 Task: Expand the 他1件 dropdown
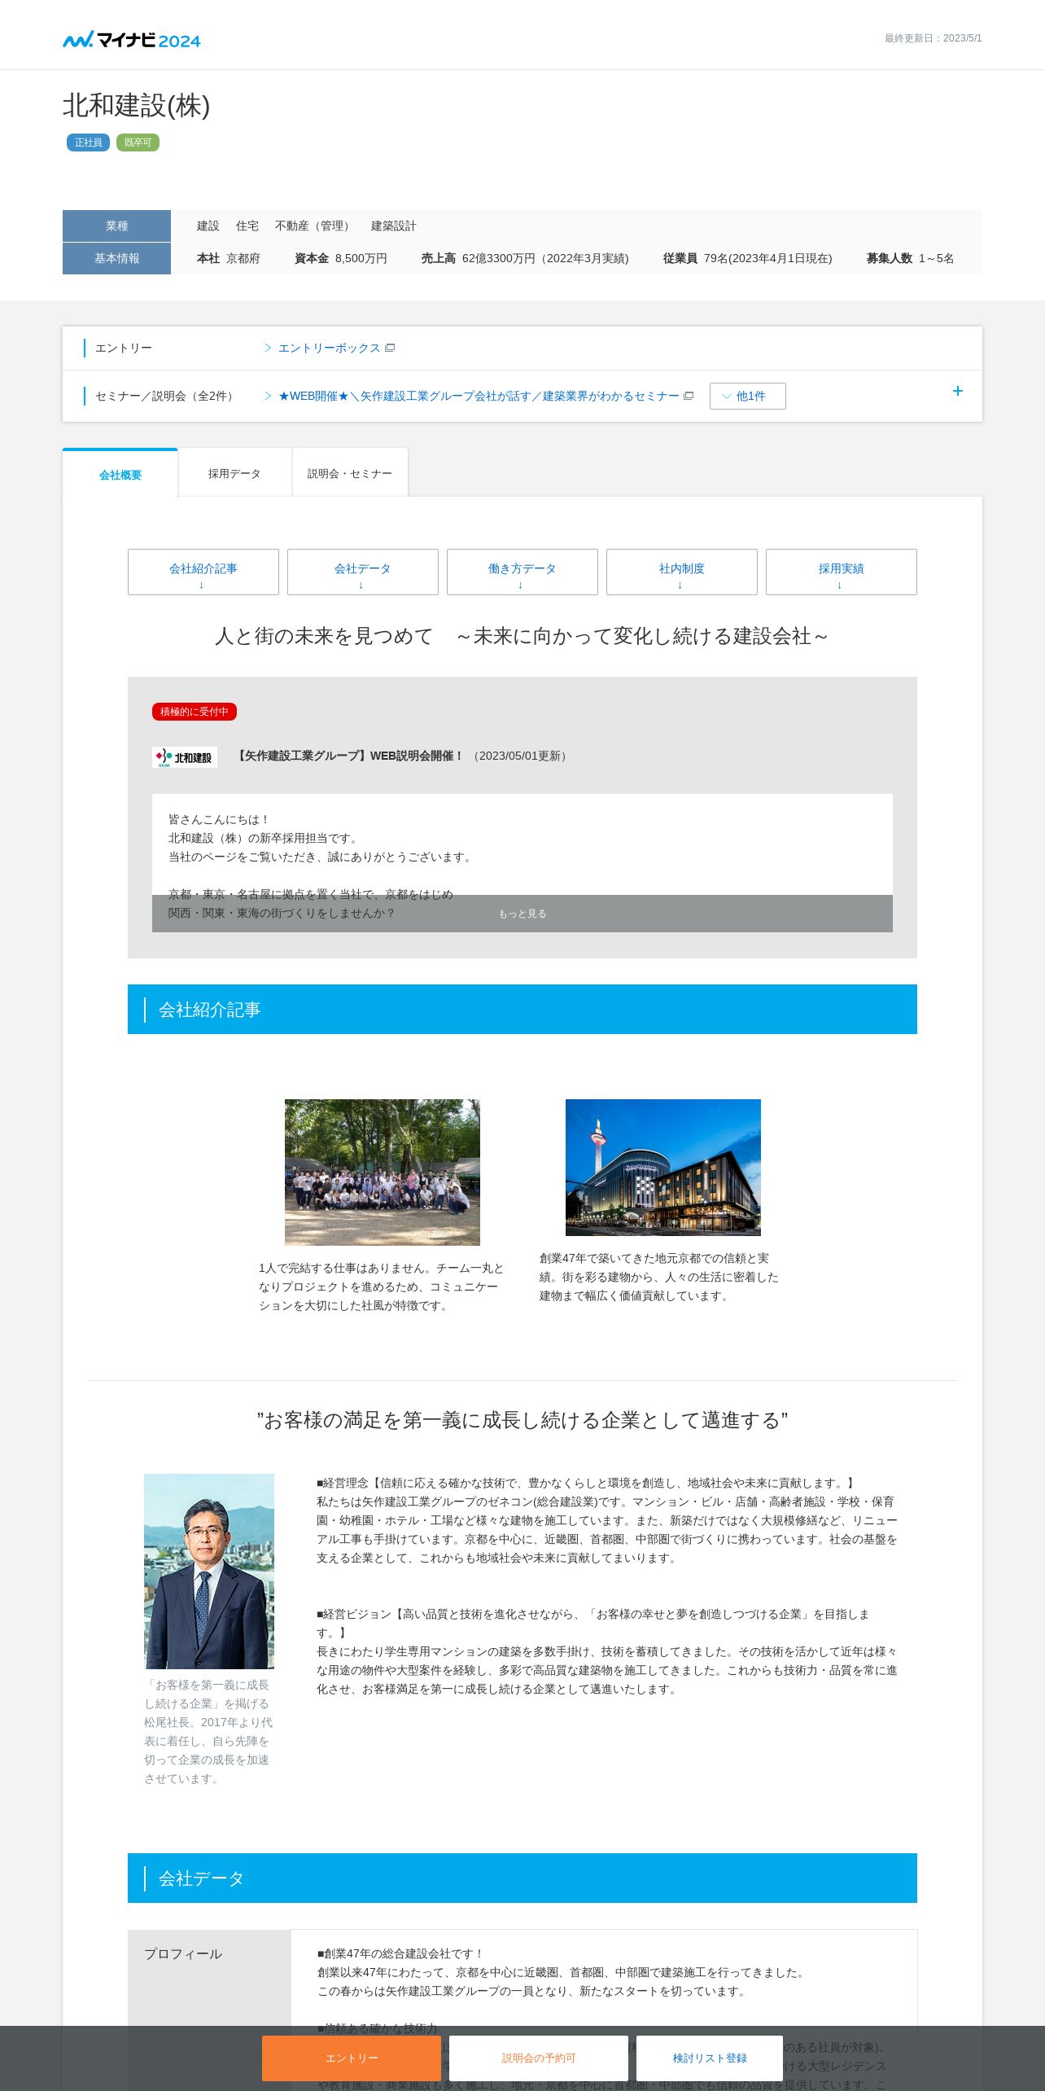coord(747,396)
